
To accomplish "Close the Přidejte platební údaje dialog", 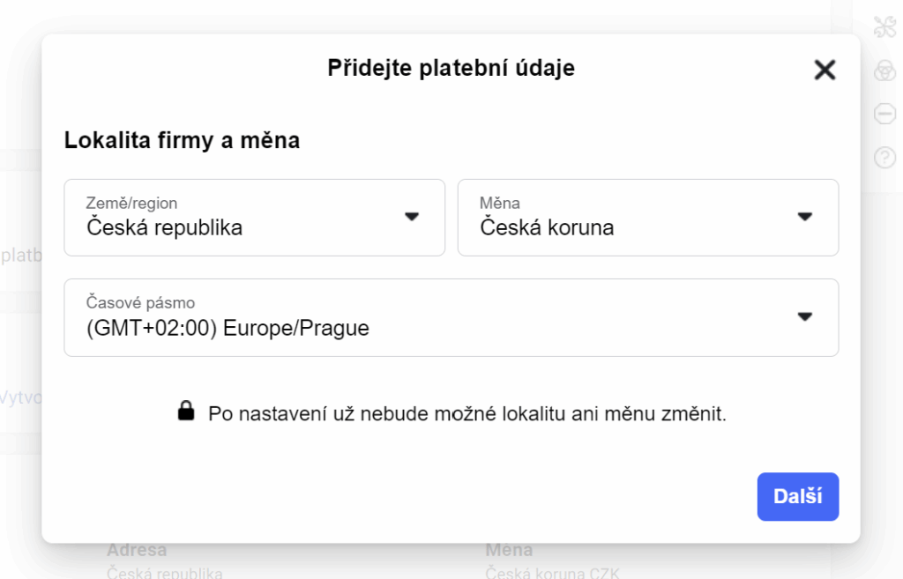I will tap(824, 70).
